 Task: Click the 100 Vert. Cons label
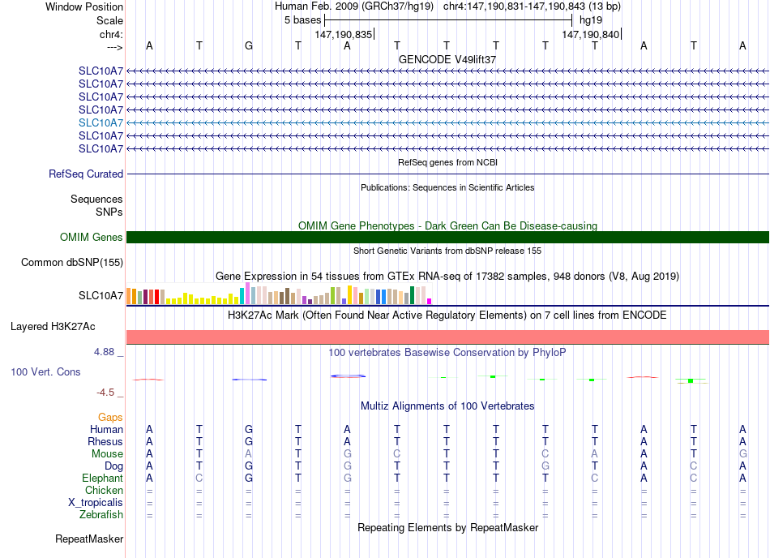[x=45, y=371]
